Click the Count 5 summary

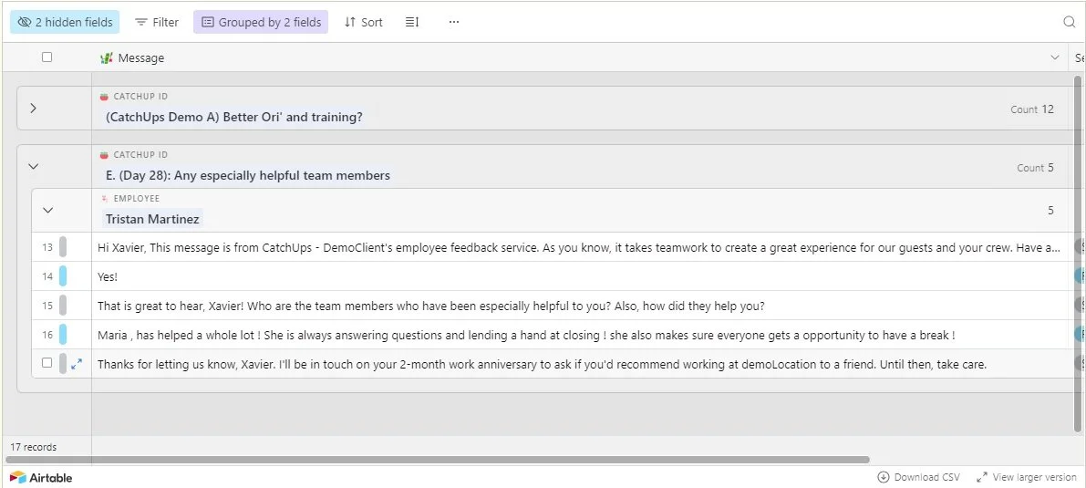coord(1036,167)
